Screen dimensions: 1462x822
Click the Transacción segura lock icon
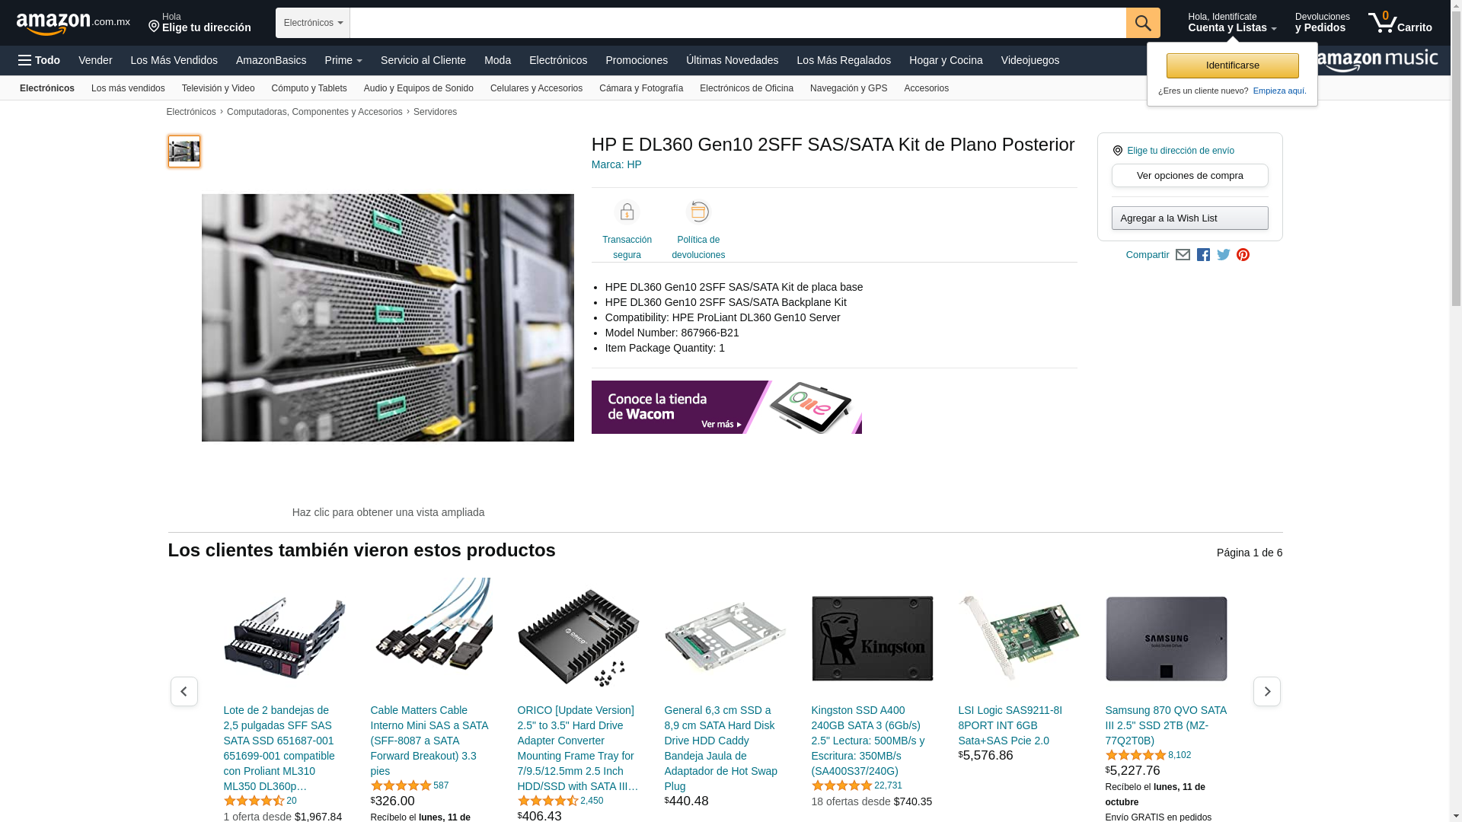coord(627,212)
